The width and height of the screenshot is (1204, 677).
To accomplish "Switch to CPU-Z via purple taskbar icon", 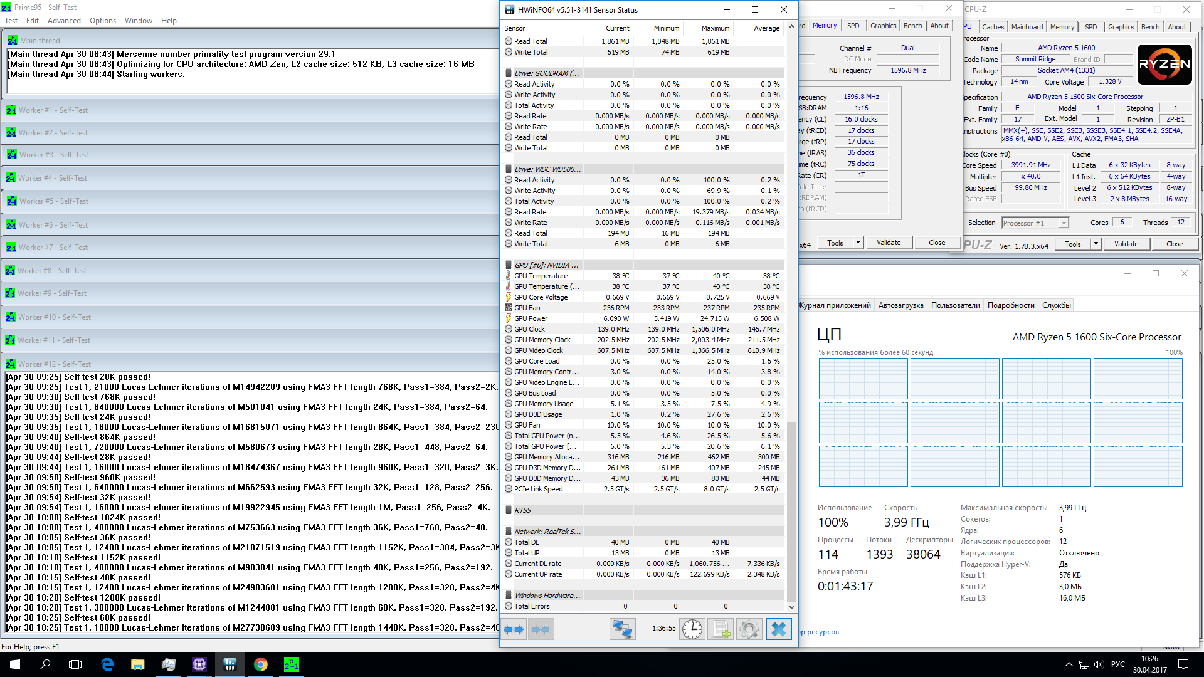I will tap(199, 664).
